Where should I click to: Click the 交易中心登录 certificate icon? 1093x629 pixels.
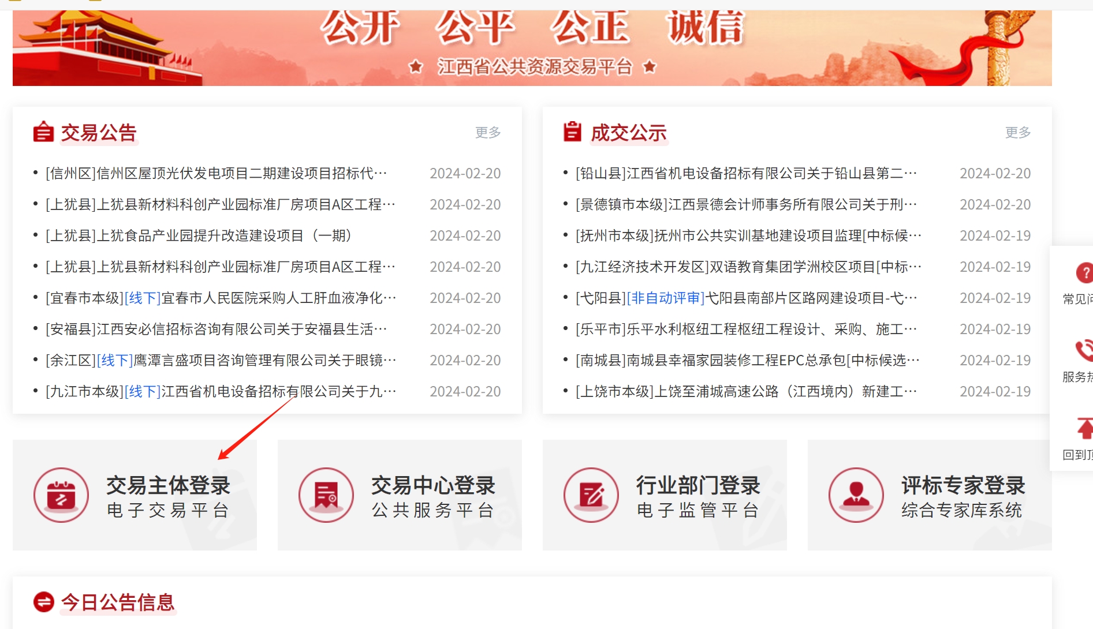326,495
